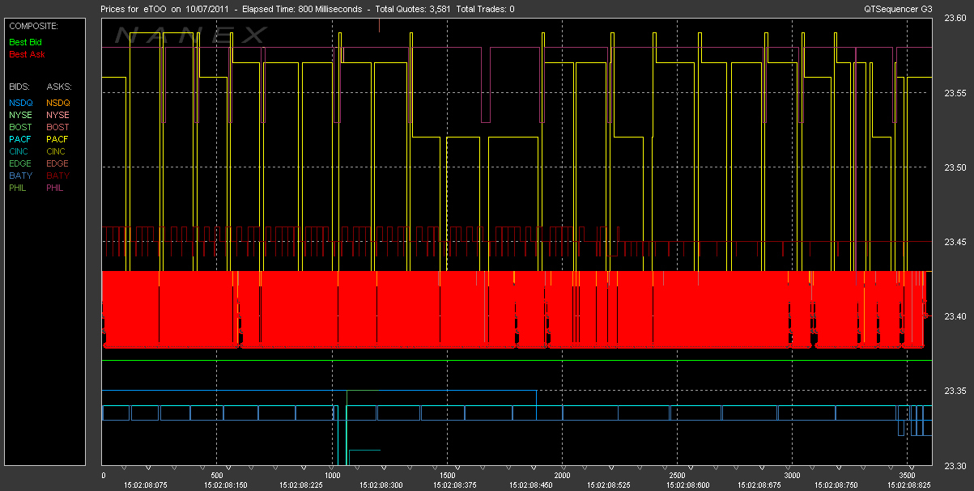The image size is (974, 491).
Task: Click PHIL under the ASKS column
Action: tap(56, 188)
